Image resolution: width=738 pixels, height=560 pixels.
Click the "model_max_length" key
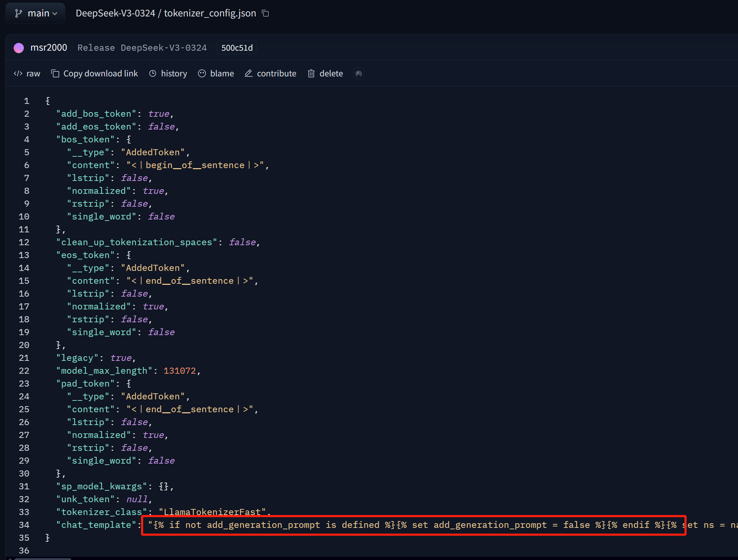(x=105, y=371)
